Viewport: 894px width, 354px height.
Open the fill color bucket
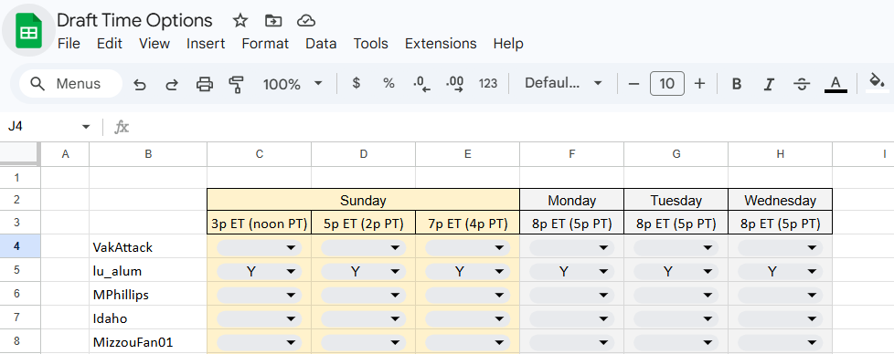[877, 83]
